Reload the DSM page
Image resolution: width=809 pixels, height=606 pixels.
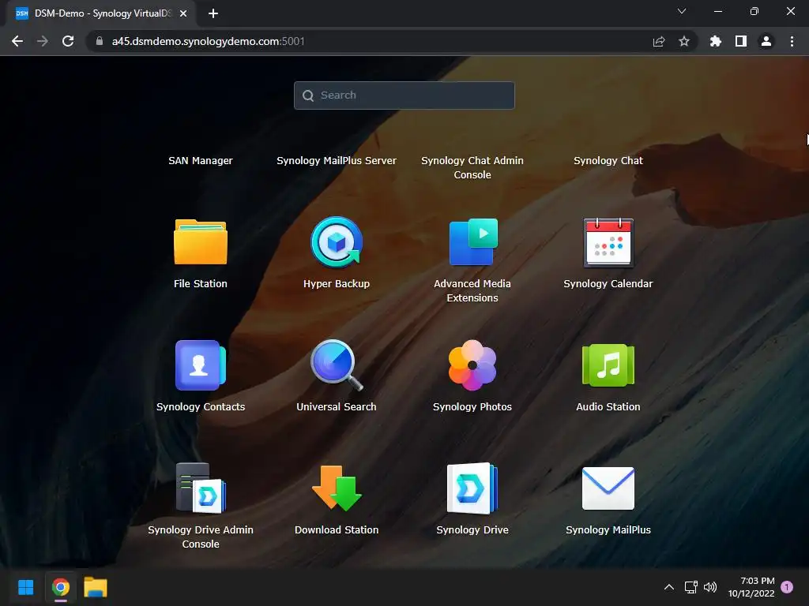point(68,41)
